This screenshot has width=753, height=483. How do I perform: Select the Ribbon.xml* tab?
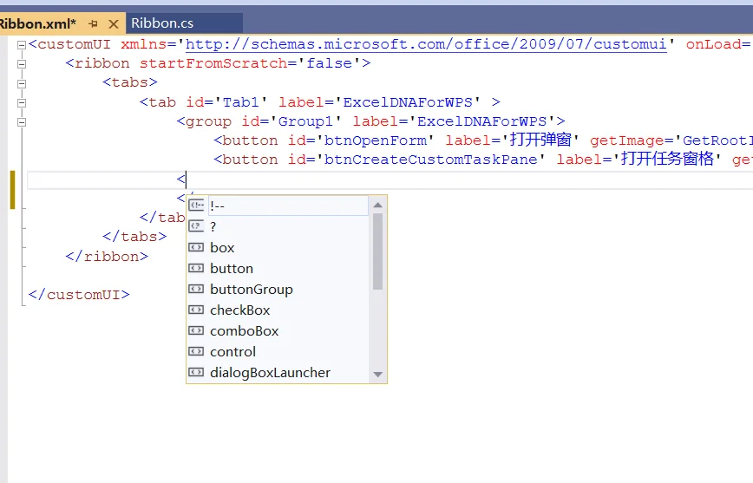click(x=37, y=23)
